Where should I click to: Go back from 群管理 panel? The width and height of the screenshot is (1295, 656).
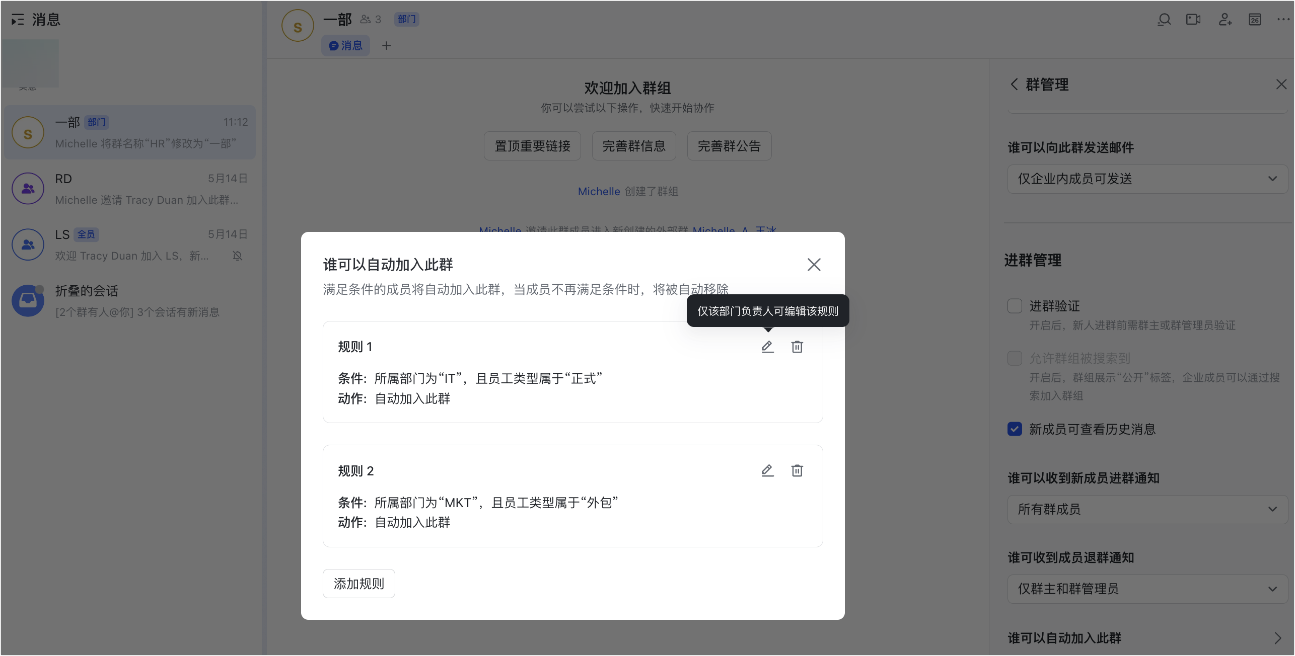coord(1014,84)
